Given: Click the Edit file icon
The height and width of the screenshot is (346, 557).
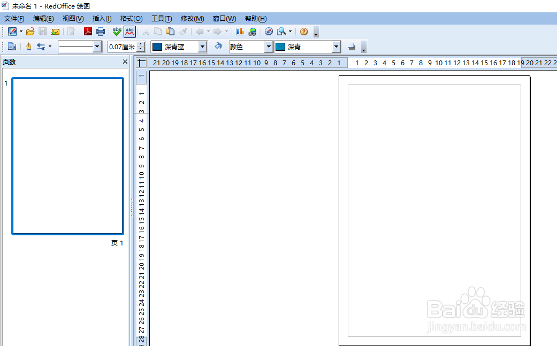Looking at the screenshot, I should click(71, 32).
